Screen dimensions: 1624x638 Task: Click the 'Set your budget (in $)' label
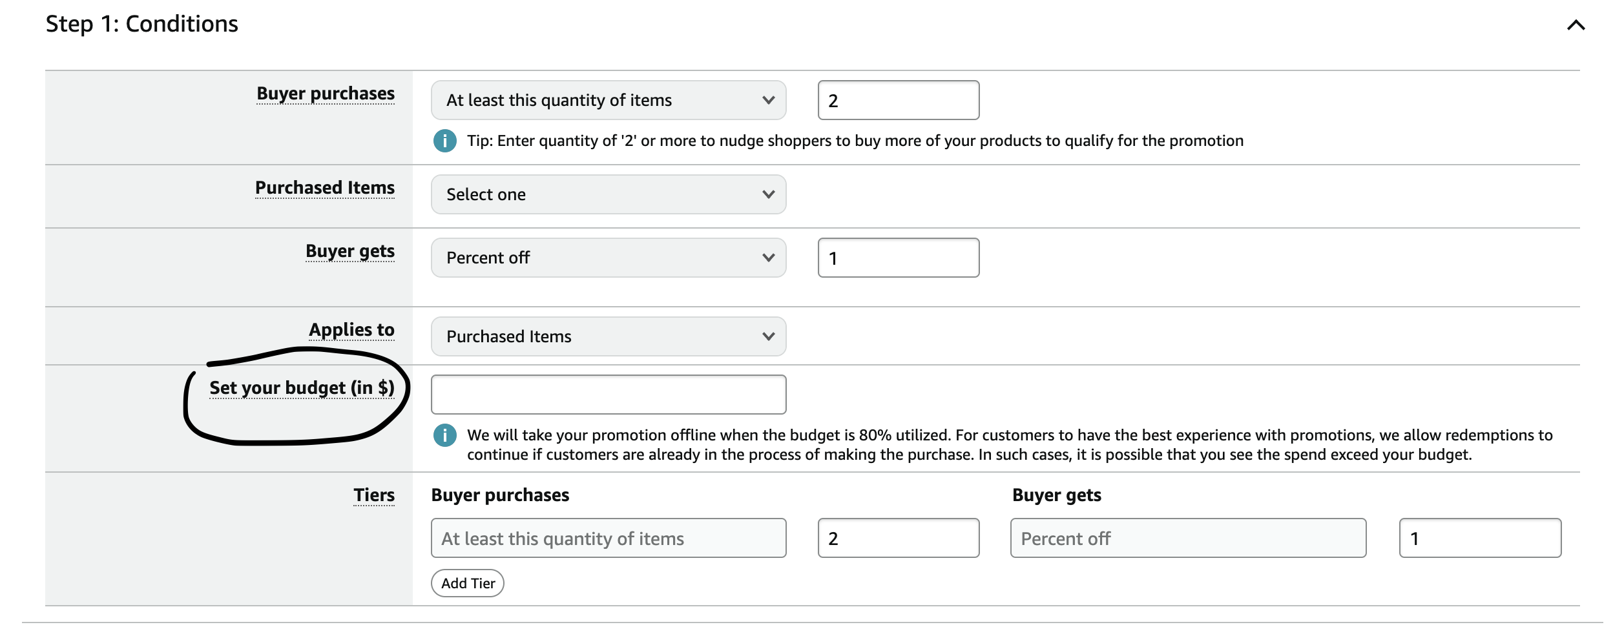point(302,387)
